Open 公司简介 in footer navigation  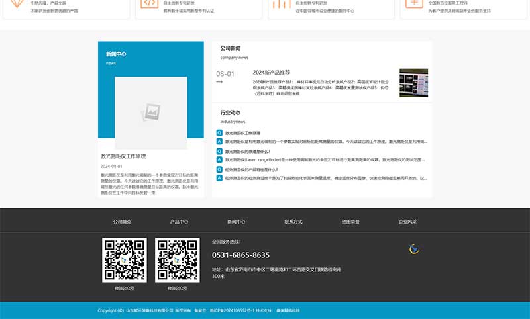122,222
